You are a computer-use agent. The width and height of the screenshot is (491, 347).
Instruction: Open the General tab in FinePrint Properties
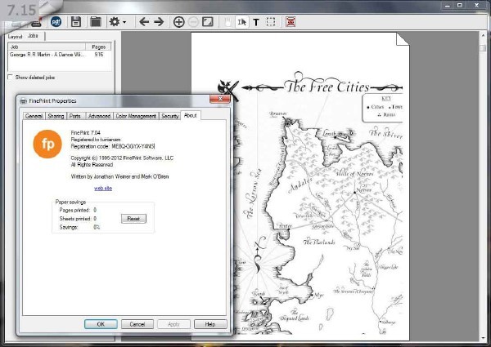pos(34,116)
